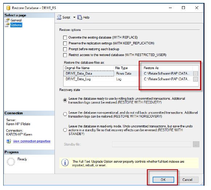Image resolution: width=211 pixels, height=190 pixels.
Task: Check Restrict access to restored database
Action: (x=65, y=55)
